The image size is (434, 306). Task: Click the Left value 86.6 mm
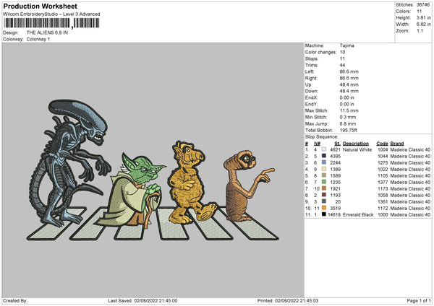pos(349,71)
